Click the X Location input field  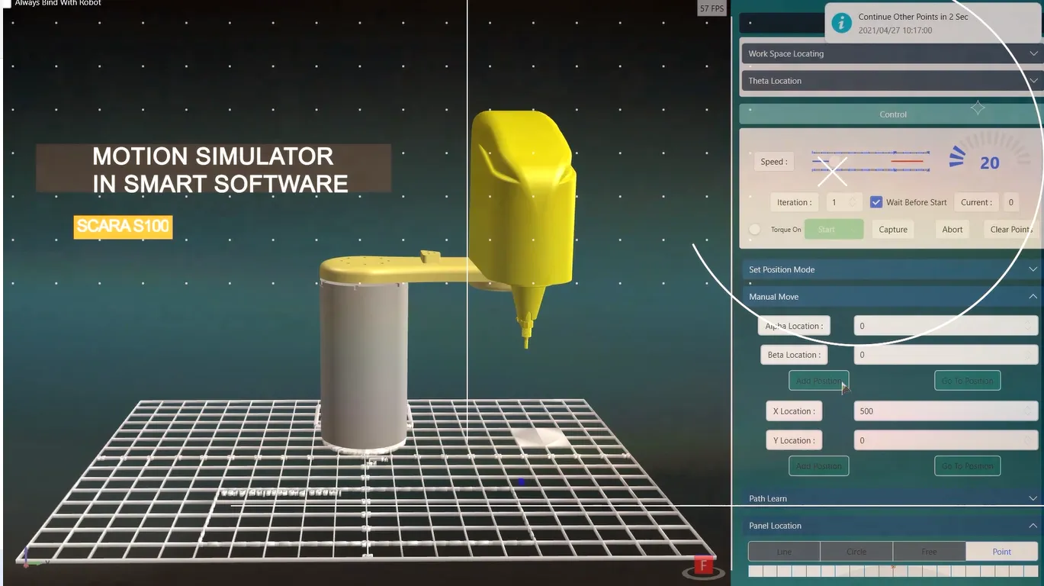[x=944, y=411]
